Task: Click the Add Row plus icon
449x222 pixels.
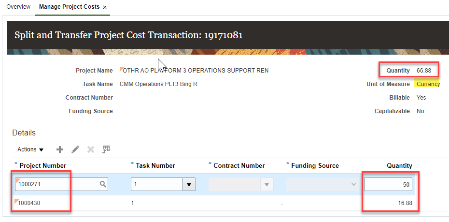Action: point(60,149)
